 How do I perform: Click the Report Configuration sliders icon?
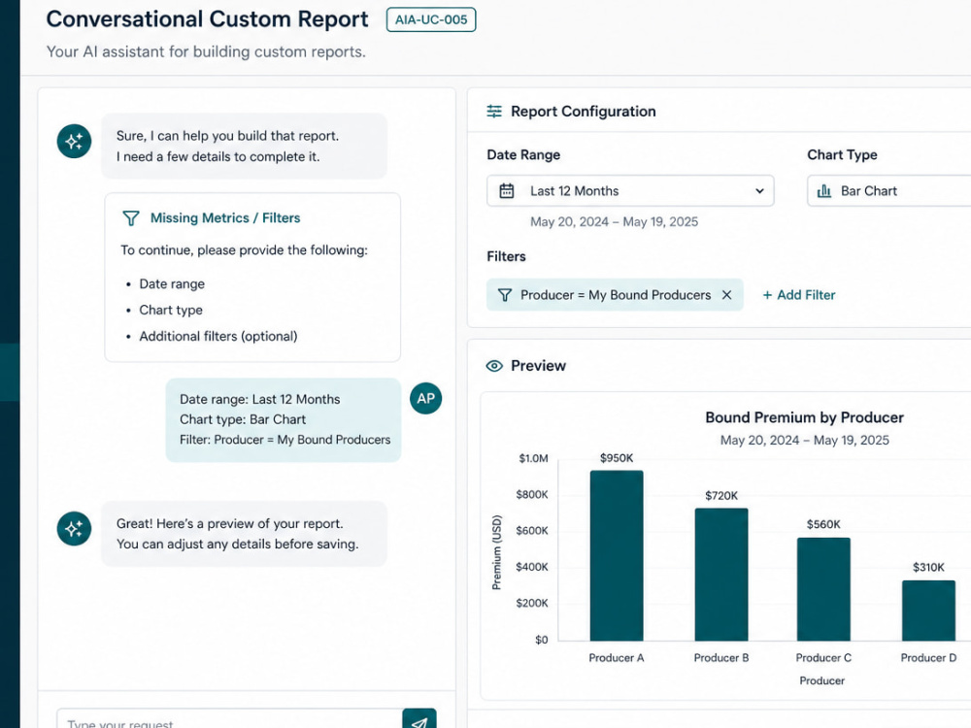494,112
